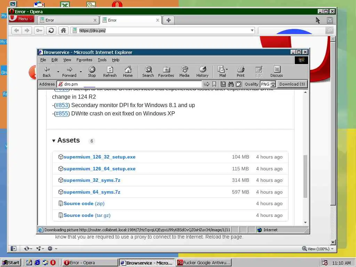Open the File menu
This screenshot has width=356, height=267.
(x=43, y=60)
